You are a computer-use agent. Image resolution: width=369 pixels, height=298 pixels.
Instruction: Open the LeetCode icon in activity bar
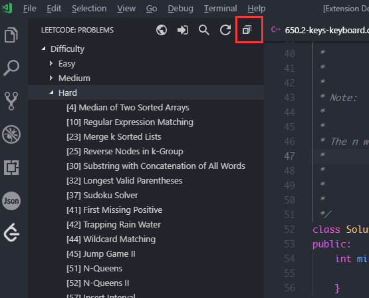point(11,233)
